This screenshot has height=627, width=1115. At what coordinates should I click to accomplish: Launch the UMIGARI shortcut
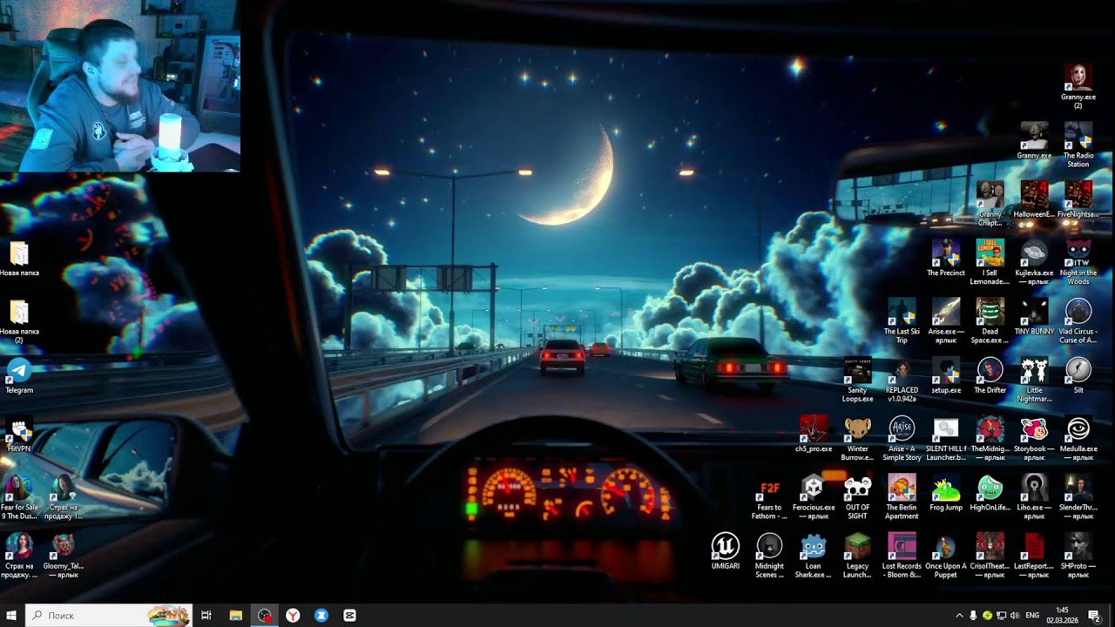pyautogui.click(x=725, y=551)
